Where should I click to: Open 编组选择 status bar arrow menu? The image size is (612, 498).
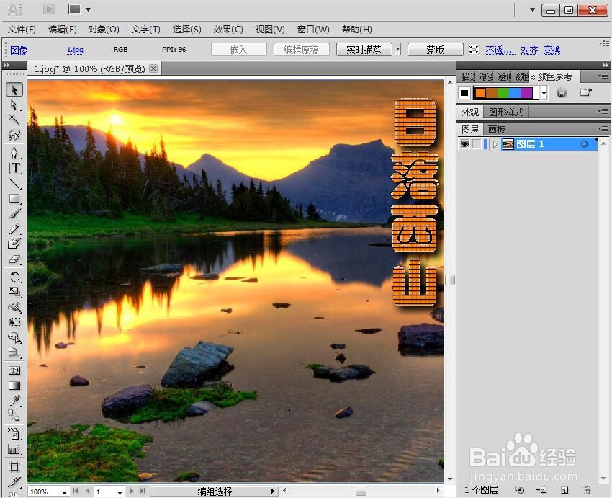(272, 492)
